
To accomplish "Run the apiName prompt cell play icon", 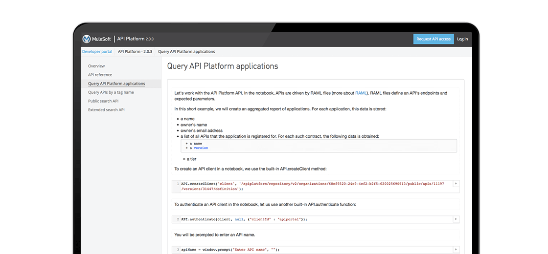I will tap(456, 250).
